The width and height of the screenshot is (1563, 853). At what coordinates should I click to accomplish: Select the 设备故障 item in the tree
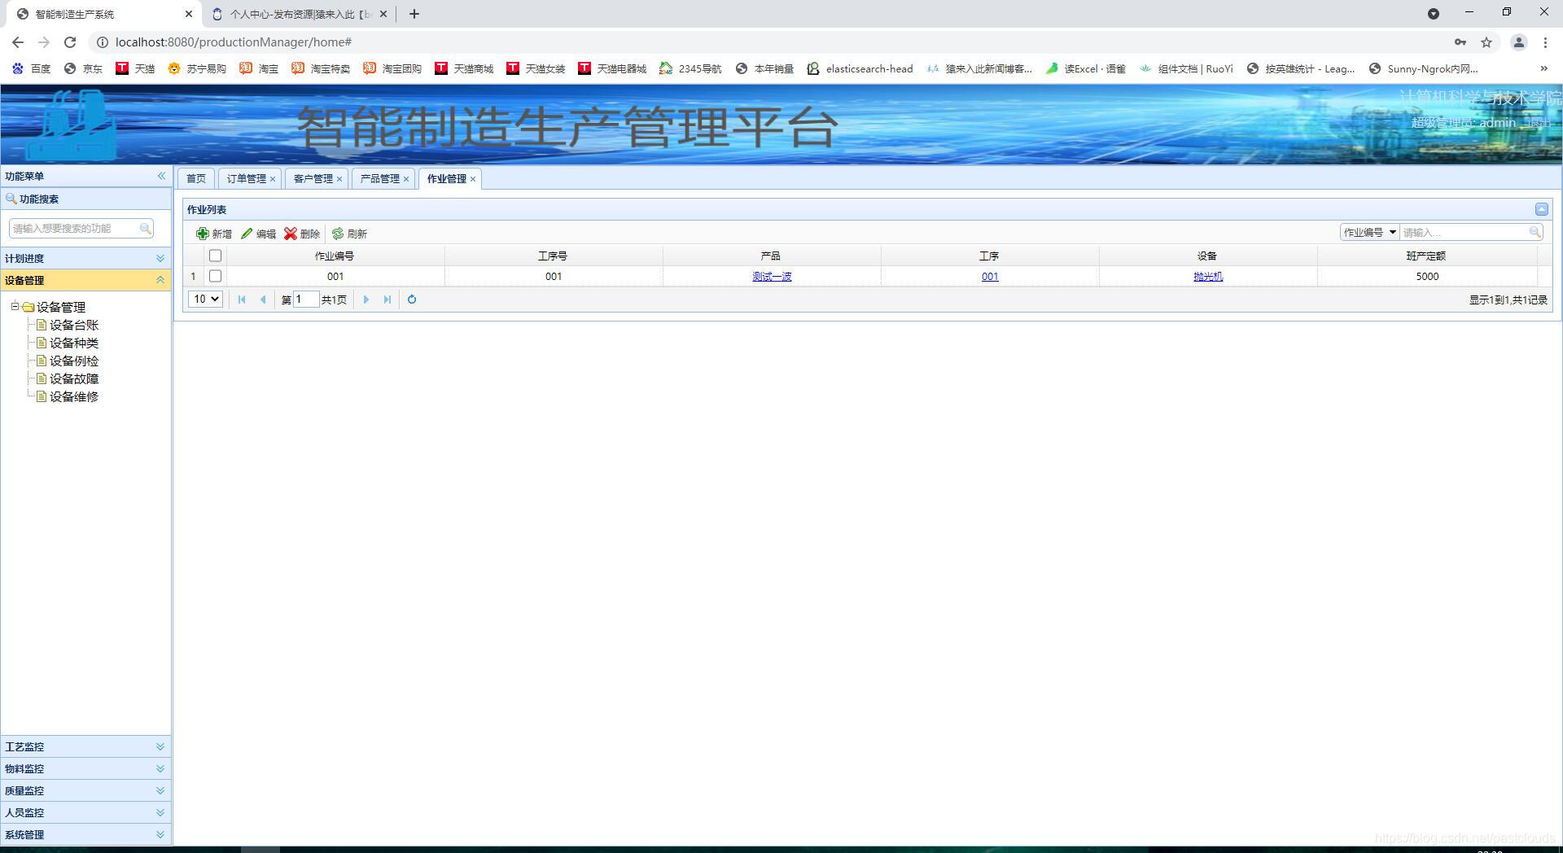[x=73, y=378]
